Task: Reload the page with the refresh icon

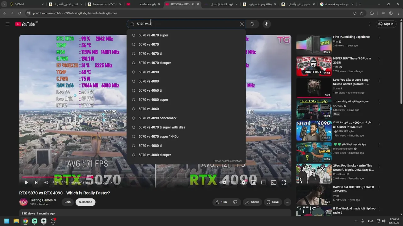Action: 20,13
